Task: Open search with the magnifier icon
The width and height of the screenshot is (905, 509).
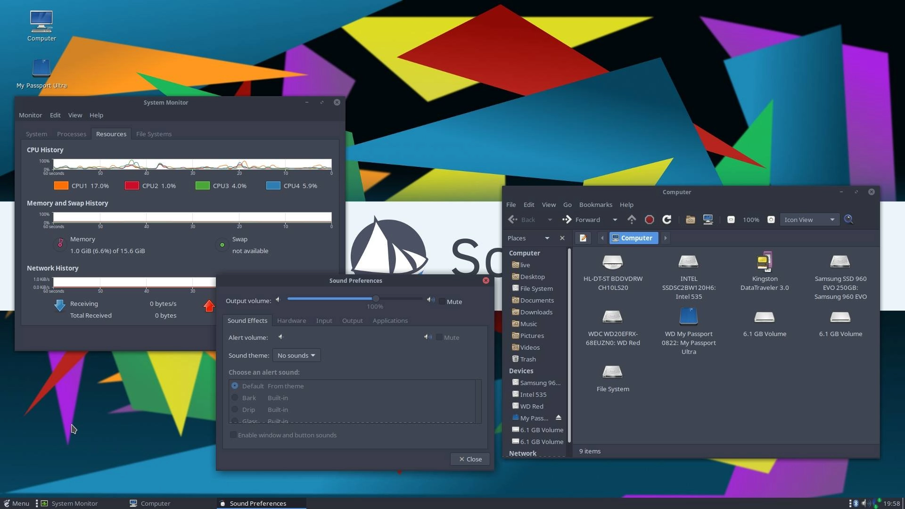Action: point(848,220)
